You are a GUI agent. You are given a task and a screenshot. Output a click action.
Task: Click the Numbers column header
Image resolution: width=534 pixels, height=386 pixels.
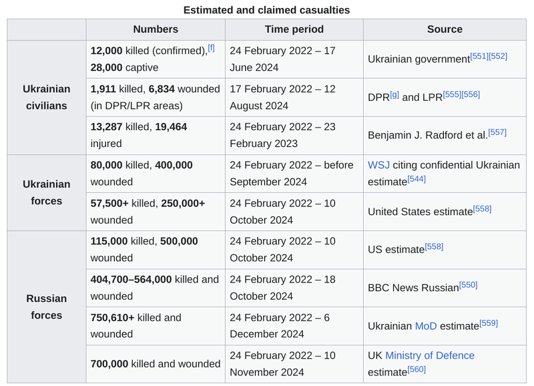pyautogui.click(x=156, y=29)
